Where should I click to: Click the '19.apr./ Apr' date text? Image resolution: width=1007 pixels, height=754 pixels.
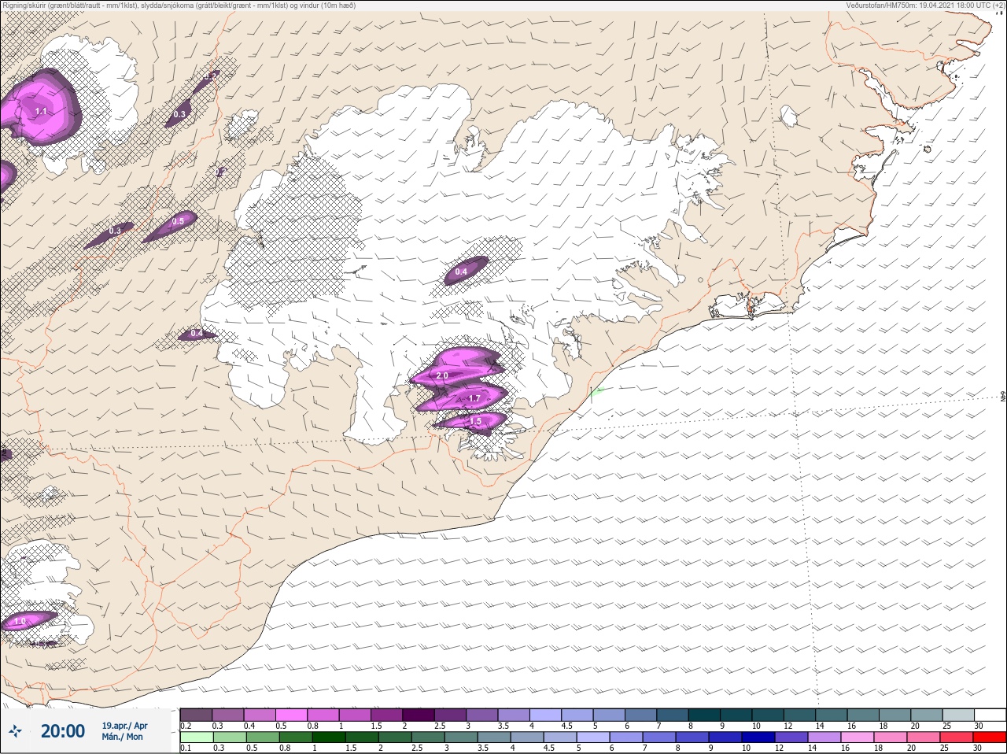(x=124, y=726)
